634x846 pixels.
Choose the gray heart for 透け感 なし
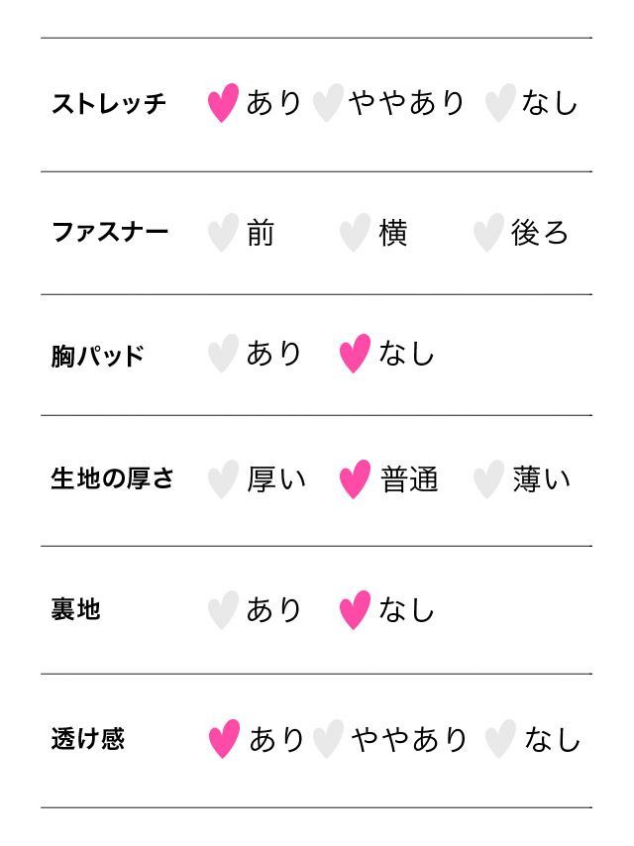coord(501,739)
